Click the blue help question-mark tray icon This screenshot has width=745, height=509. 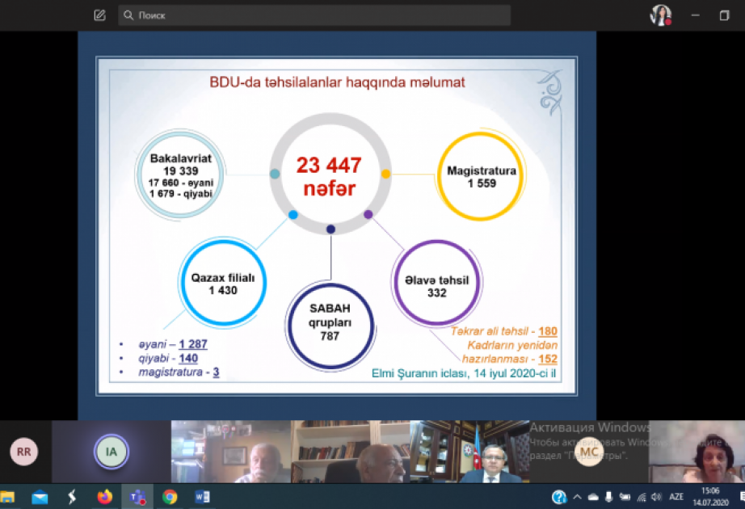point(559,497)
